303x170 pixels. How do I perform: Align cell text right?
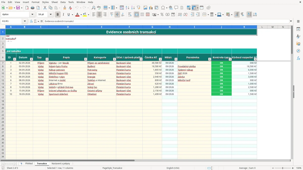click(x=105, y=15)
